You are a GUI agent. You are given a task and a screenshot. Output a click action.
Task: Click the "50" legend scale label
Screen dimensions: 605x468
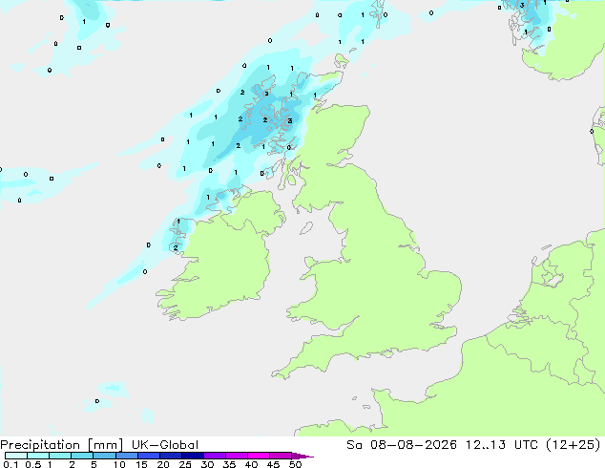295,464
